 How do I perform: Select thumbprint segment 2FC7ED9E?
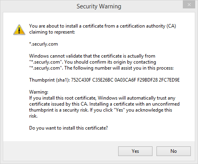pos(169,80)
